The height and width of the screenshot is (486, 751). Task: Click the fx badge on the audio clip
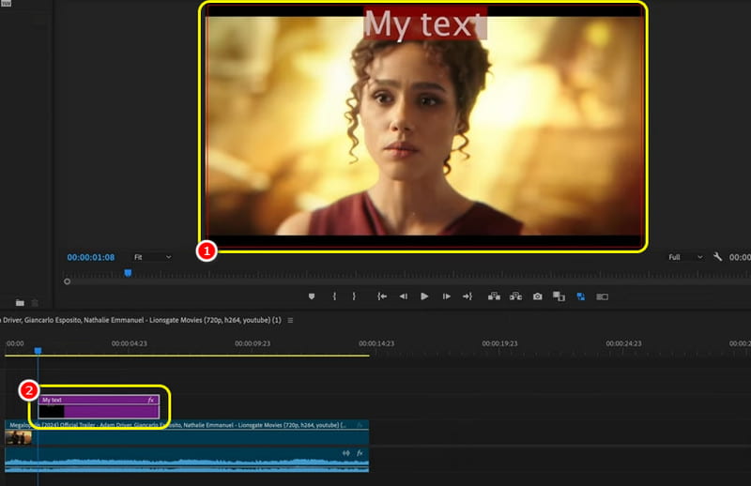click(x=360, y=453)
